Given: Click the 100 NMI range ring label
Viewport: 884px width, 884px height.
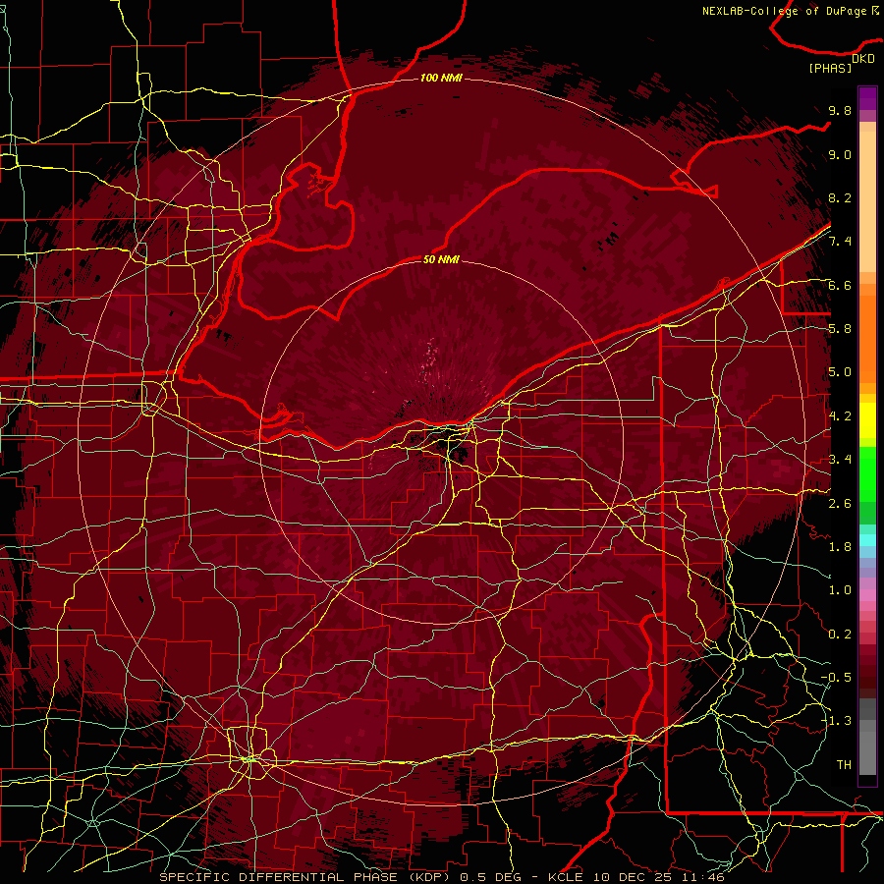Looking at the screenshot, I should point(441,78).
